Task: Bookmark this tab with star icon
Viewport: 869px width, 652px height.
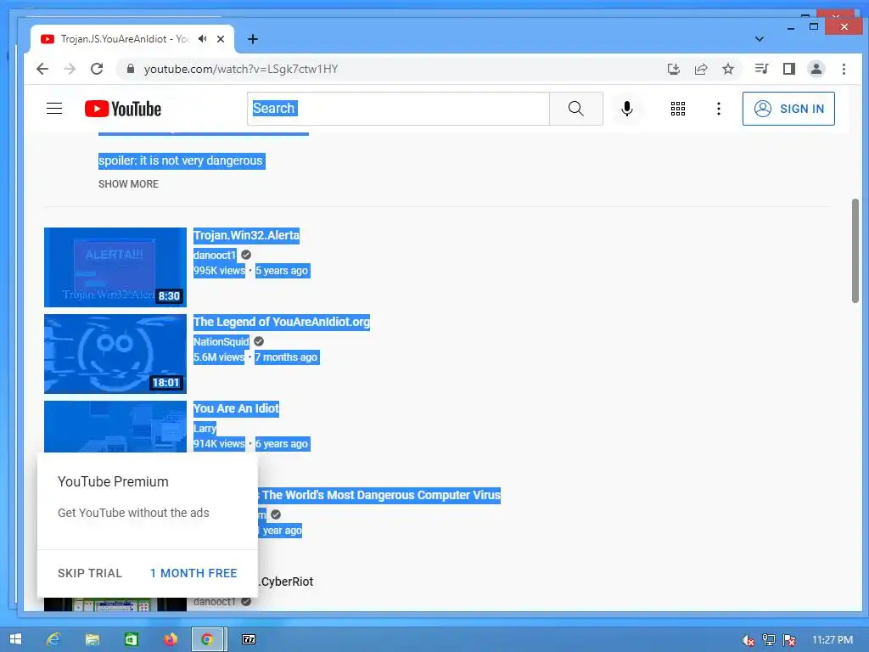Action: (x=728, y=69)
